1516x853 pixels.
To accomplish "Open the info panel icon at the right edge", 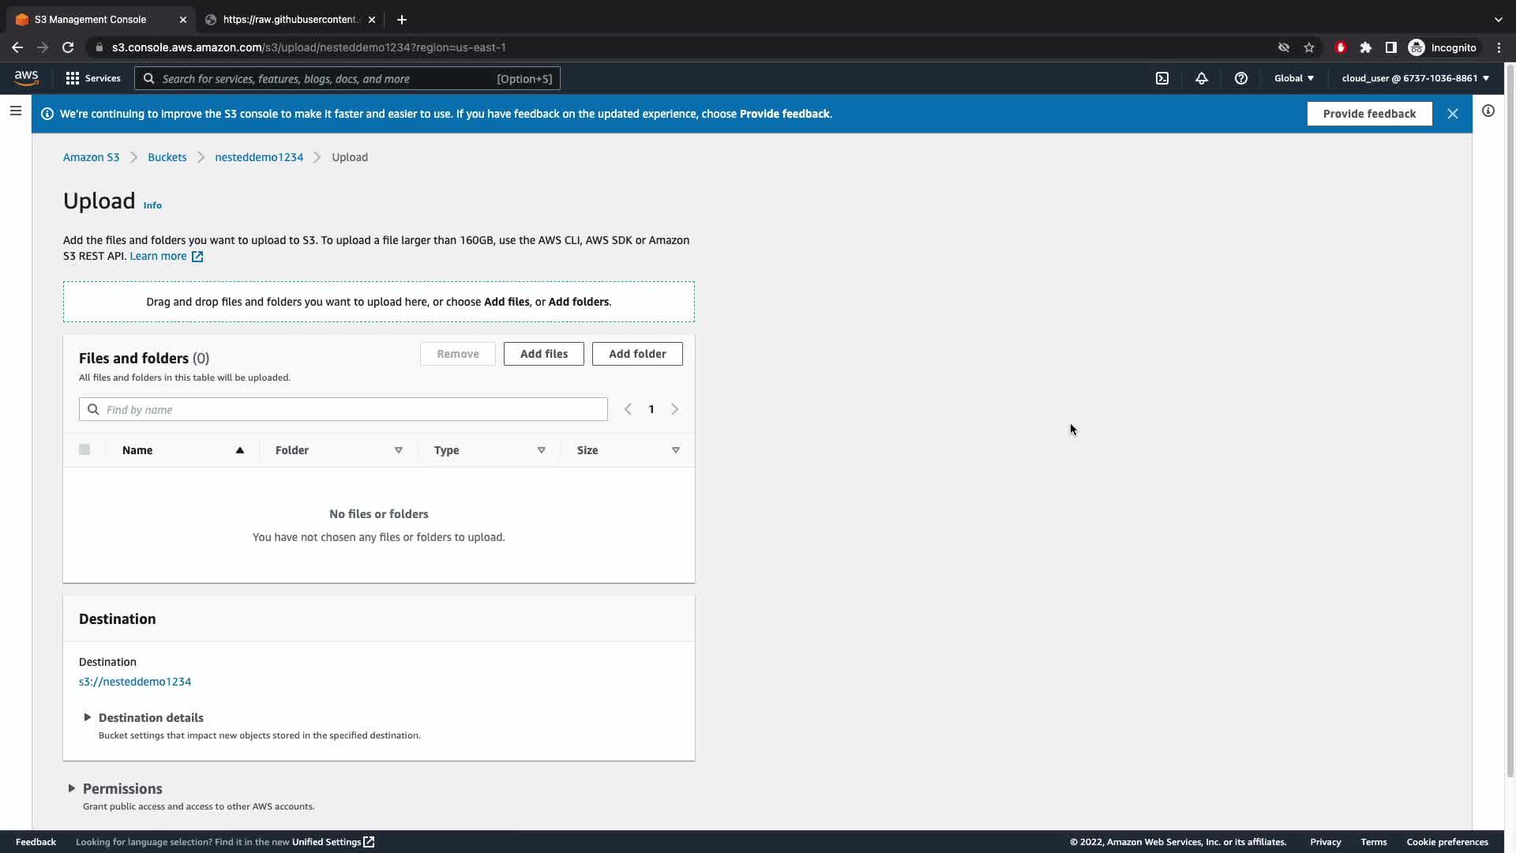I will point(1488,111).
